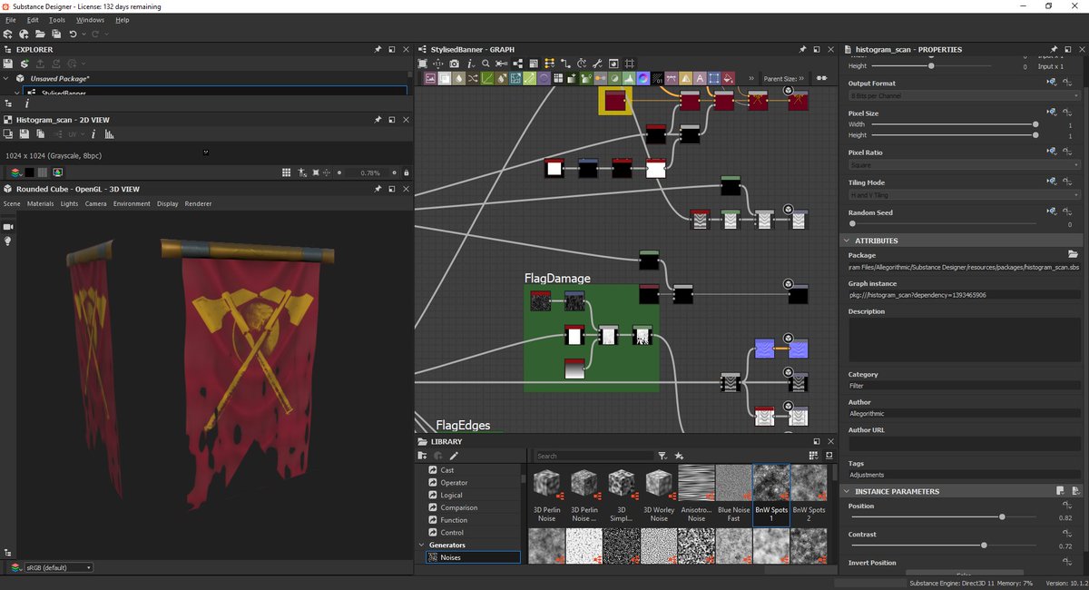Click the histogram icon in 2D View toolbar
Screen dimensions: 1089x590
click(x=109, y=134)
